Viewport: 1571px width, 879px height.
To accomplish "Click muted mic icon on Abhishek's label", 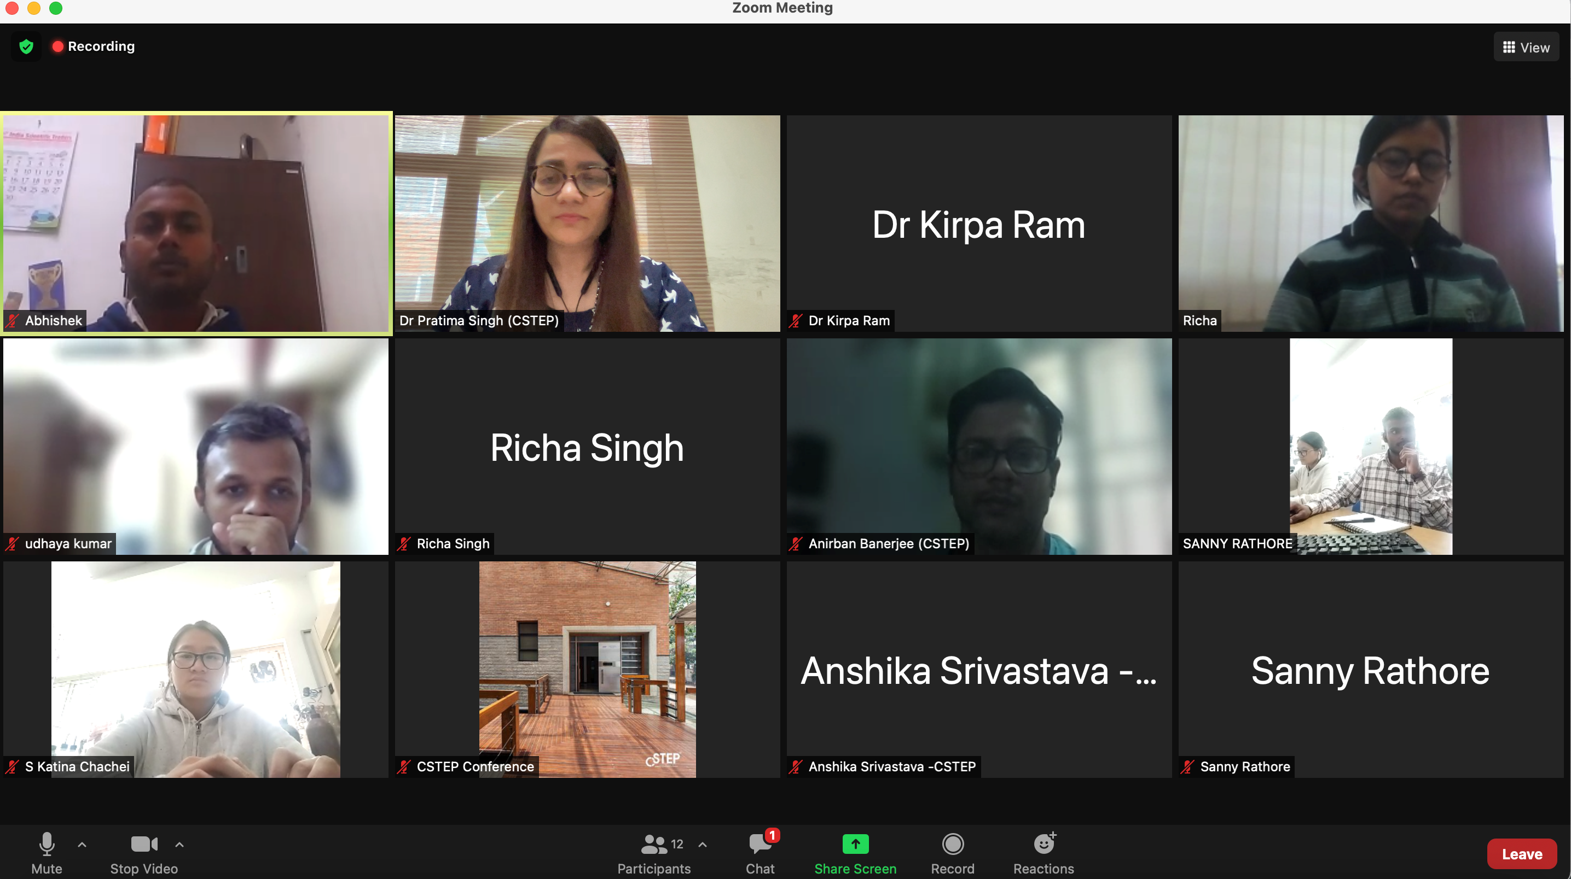I will [12, 320].
